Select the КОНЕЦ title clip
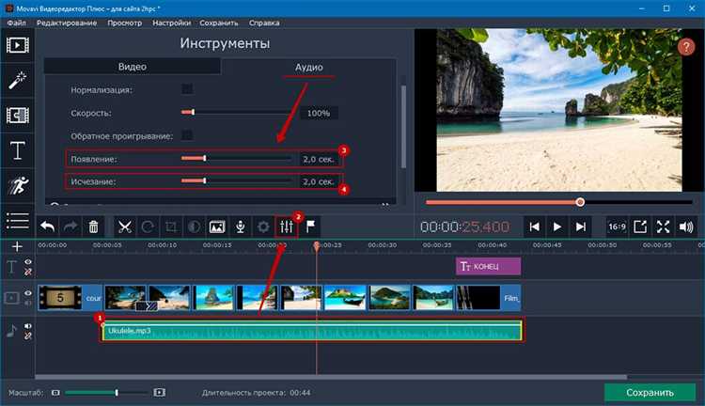 [488, 266]
